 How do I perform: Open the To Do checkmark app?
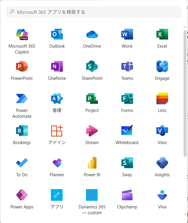click(x=22, y=163)
